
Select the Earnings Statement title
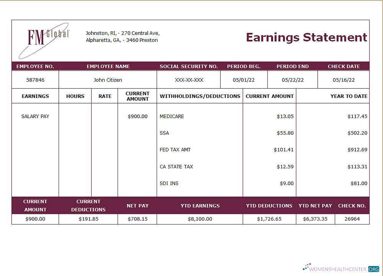(306, 38)
